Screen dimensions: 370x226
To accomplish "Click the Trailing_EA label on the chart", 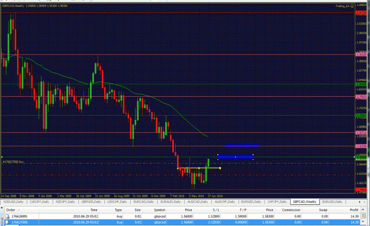I will pyautogui.click(x=342, y=6).
